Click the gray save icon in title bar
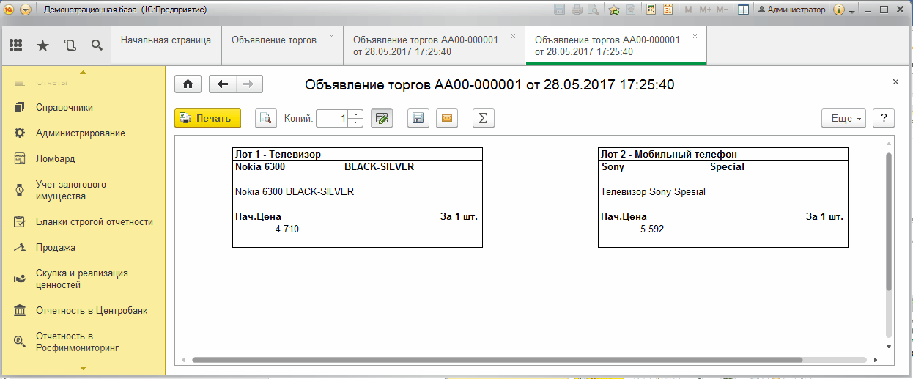The image size is (913, 379). 560,10
